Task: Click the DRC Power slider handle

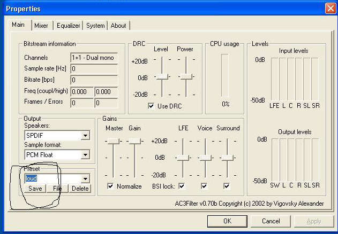Action: coord(185,77)
